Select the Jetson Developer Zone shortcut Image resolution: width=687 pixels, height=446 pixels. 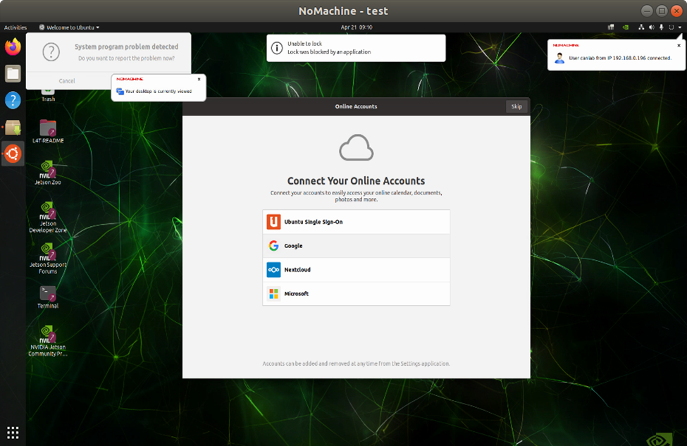click(x=48, y=217)
